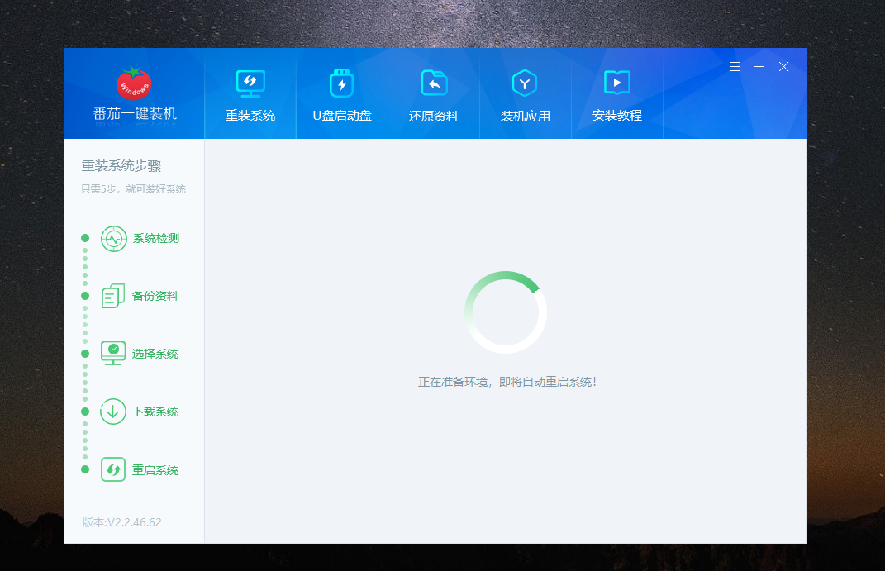Open the 安装教程 video icon
The height and width of the screenshot is (571, 885).
coord(617,83)
